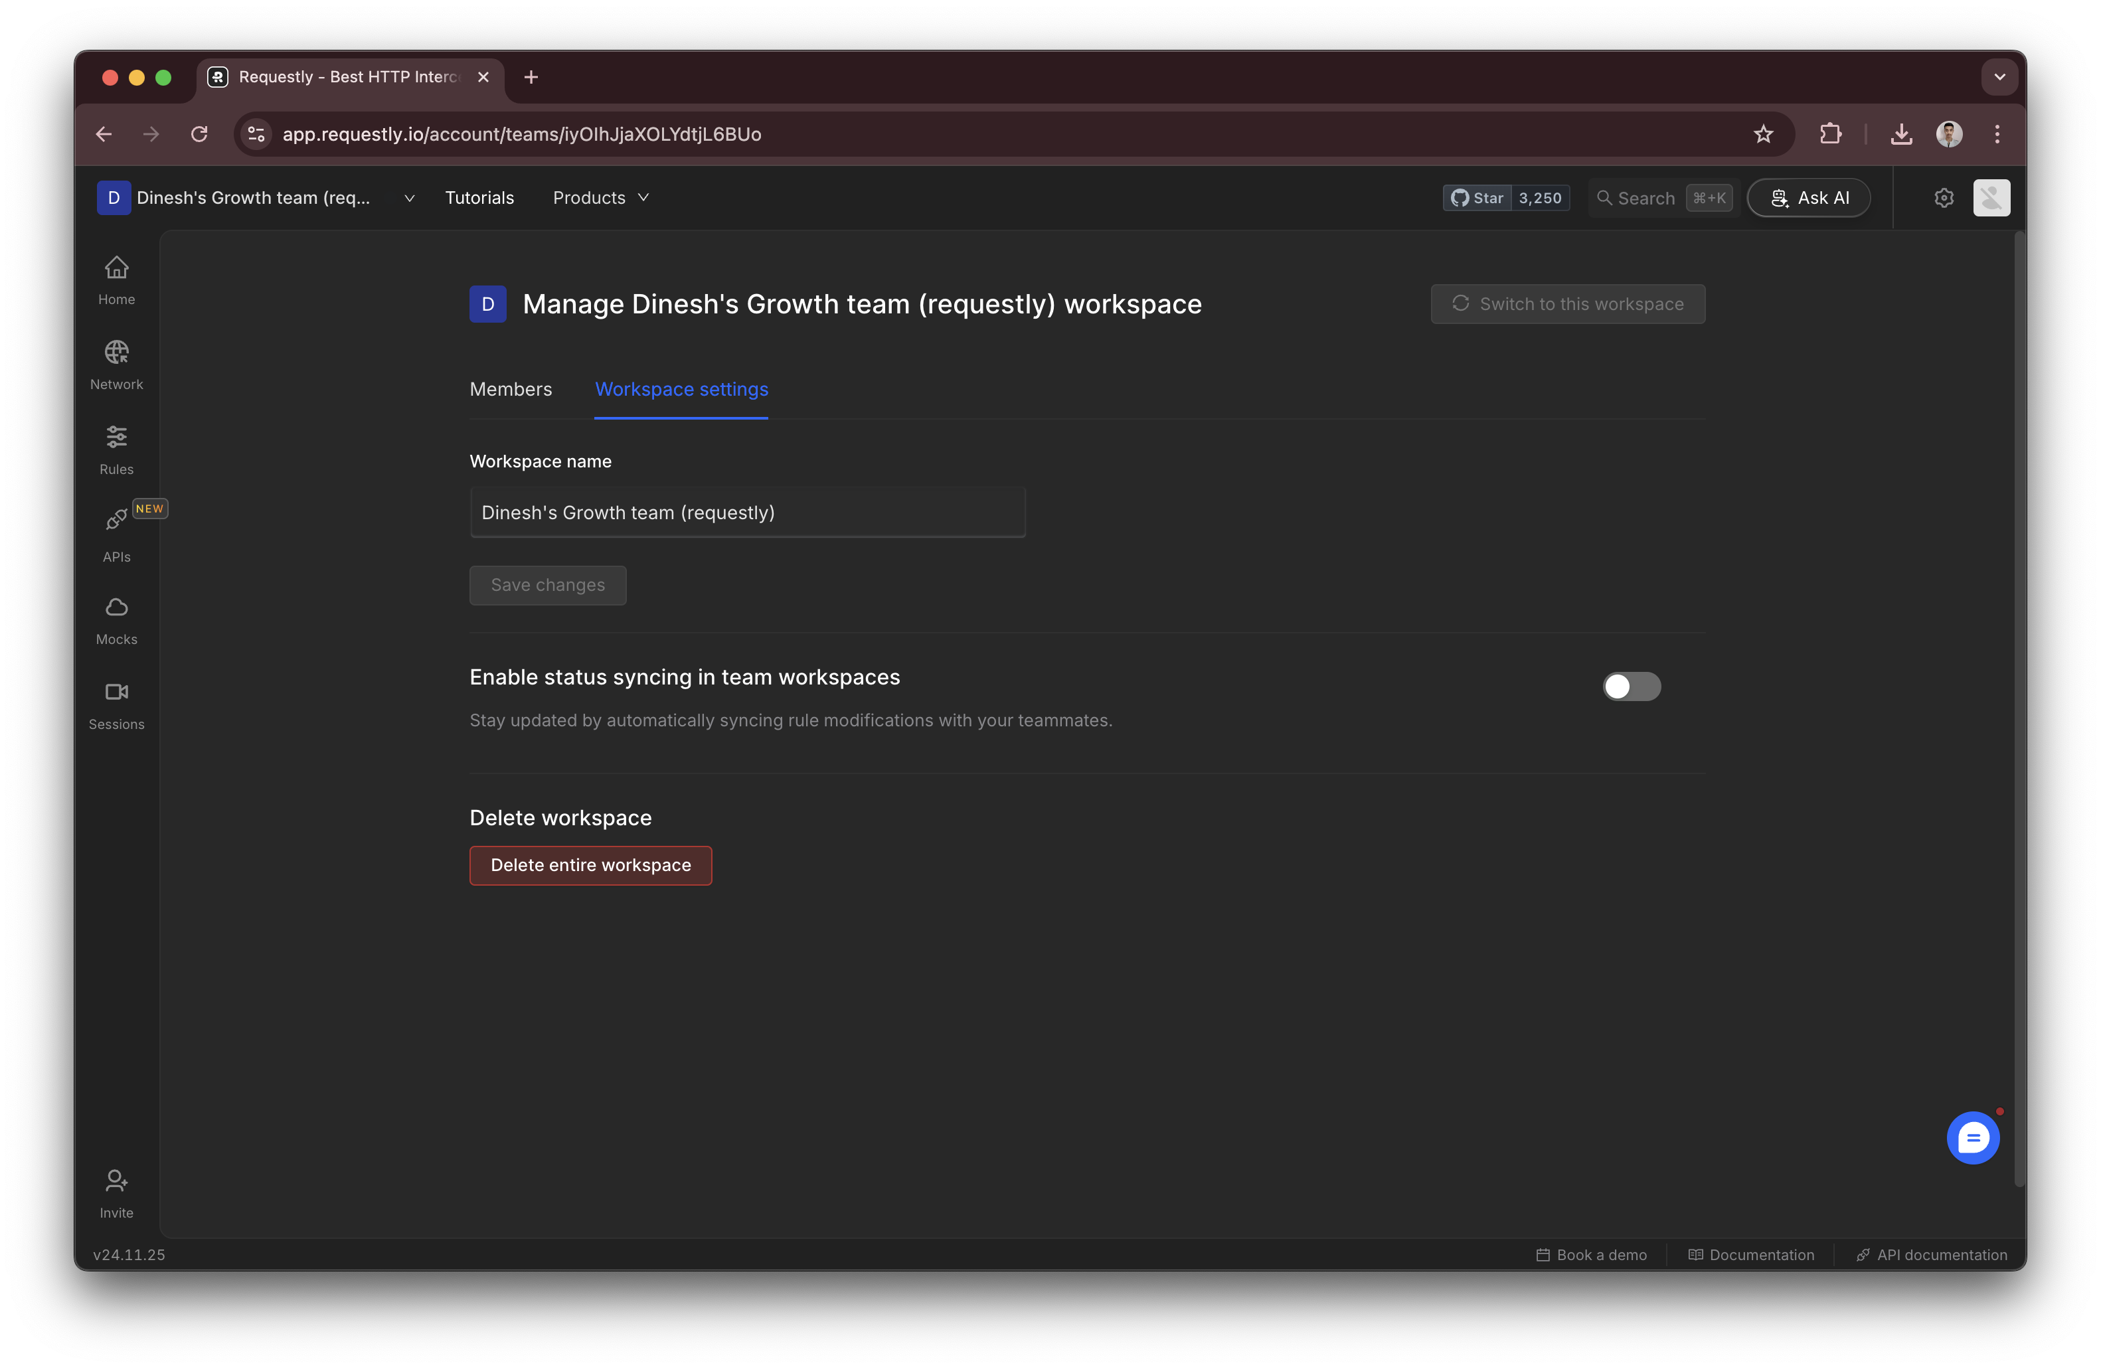The image size is (2101, 1369).
Task: Expand the workspace switcher dropdown
Action: tap(410, 198)
